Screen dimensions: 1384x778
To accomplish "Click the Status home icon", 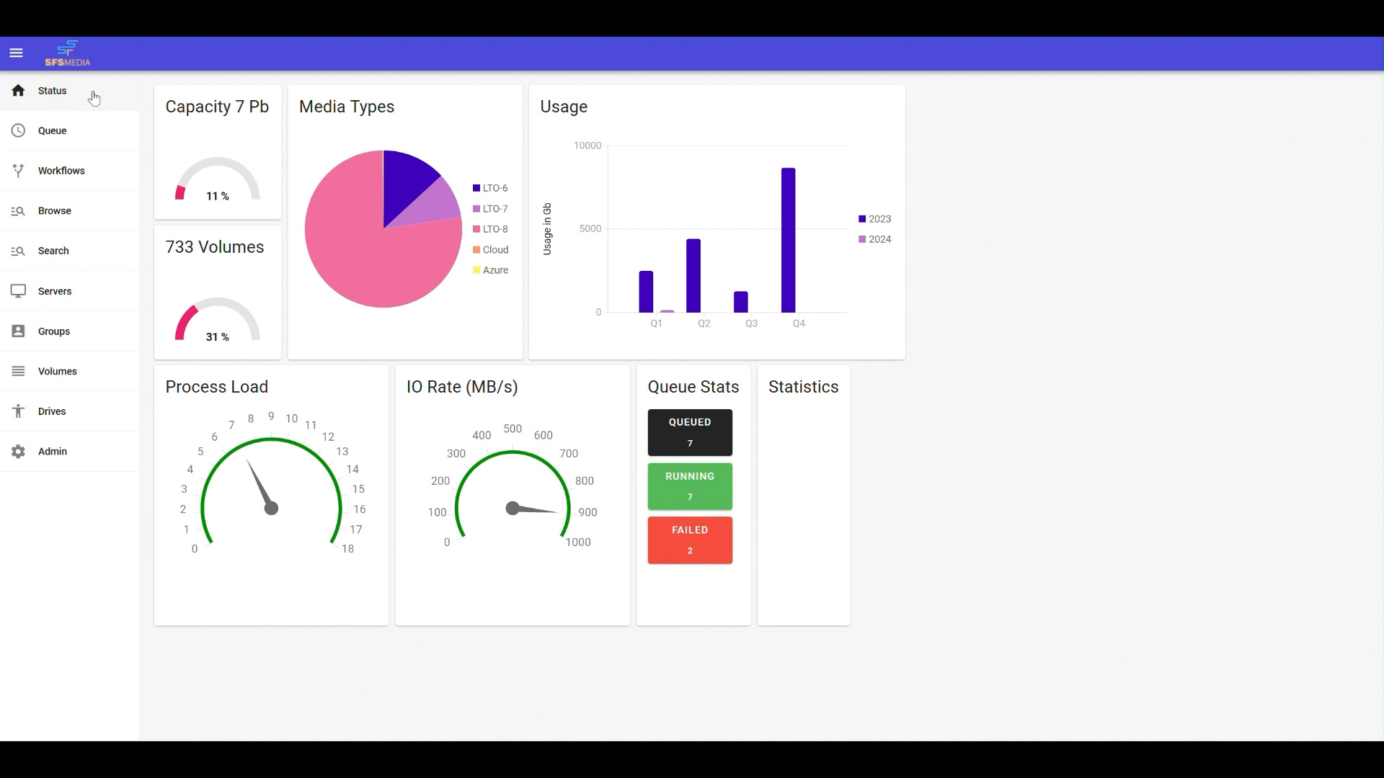I will pyautogui.click(x=18, y=90).
